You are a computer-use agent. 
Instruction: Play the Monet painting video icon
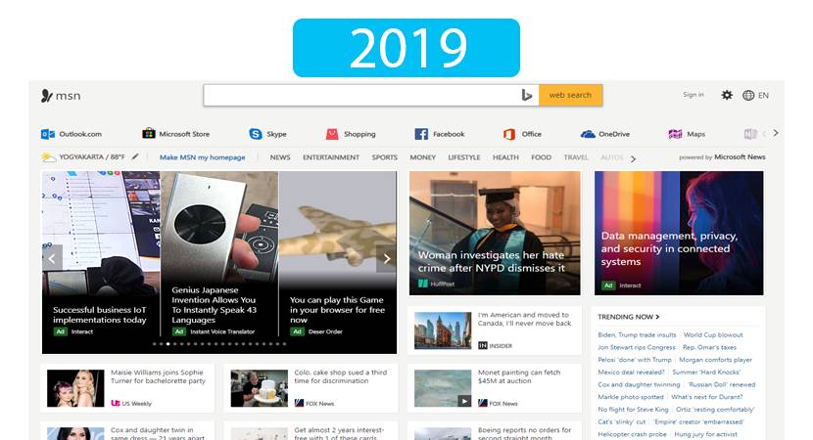click(464, 401)
